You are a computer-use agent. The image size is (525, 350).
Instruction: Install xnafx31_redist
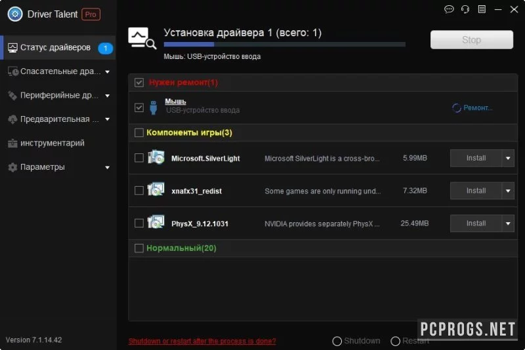click(476, 191)
